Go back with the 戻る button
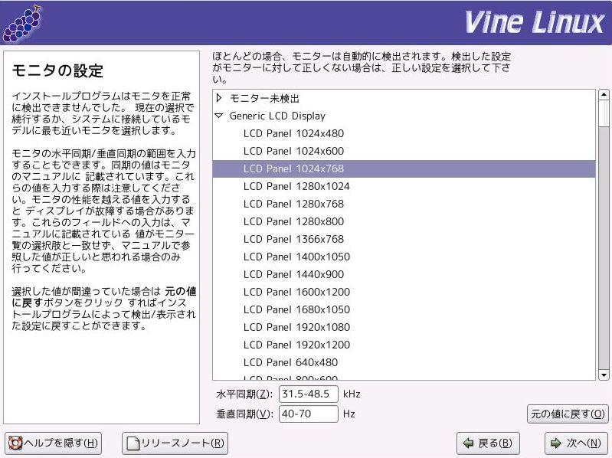 point(488,443)
